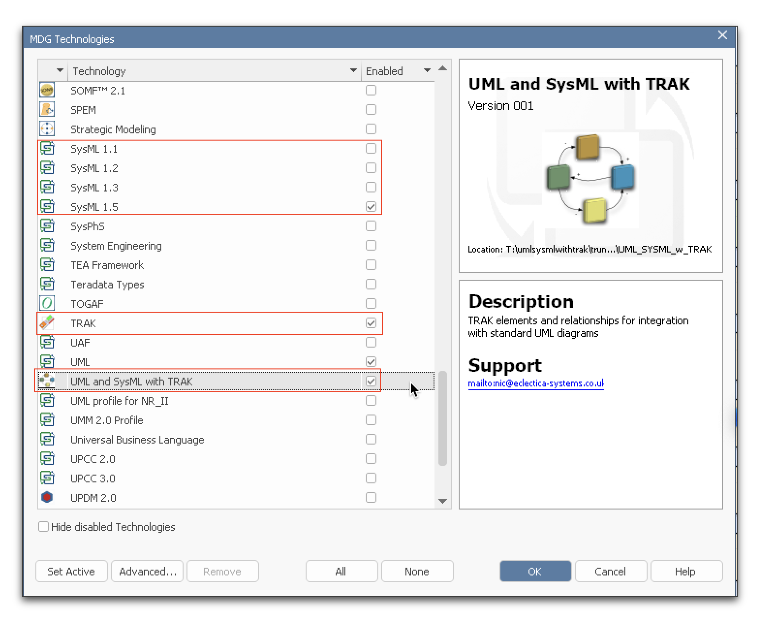Viewport: 760px width, 622px height.
Task: Select the Teradata Types row text
Action: coord(108,285)
